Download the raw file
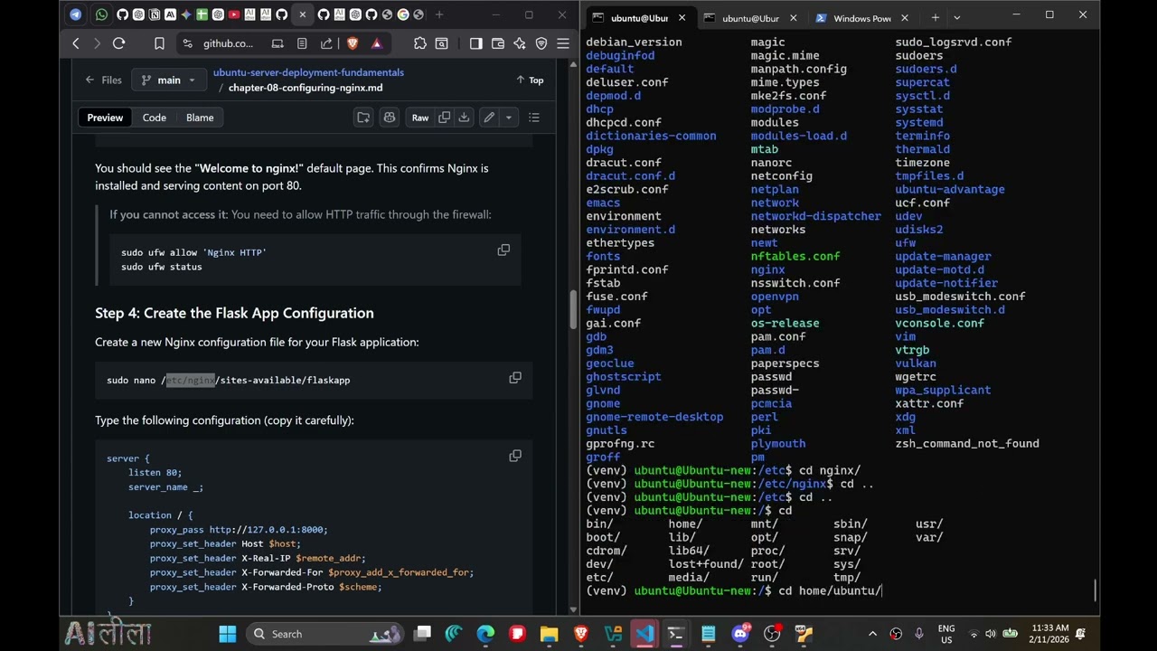1157x651 pixels. [x=464, y=118]
